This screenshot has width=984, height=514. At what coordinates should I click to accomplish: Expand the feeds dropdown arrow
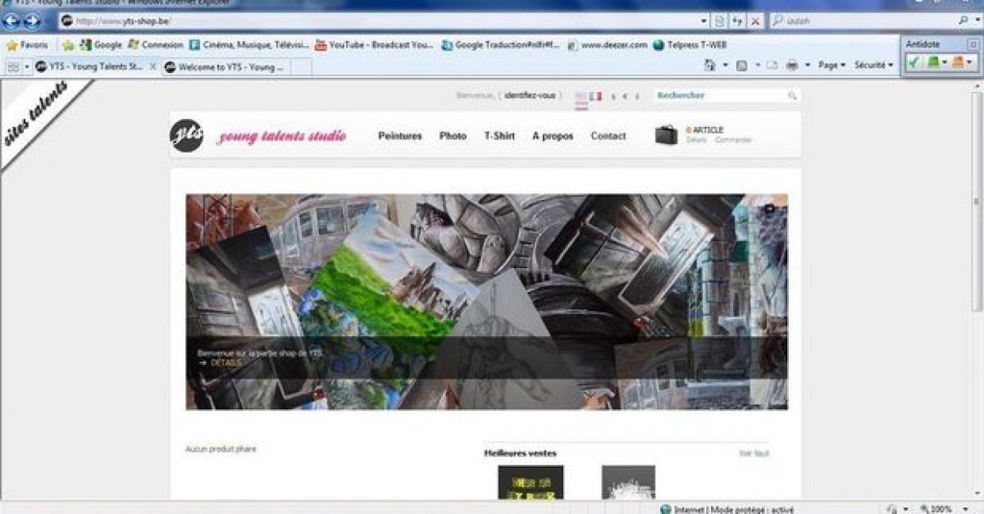(757, 66)
